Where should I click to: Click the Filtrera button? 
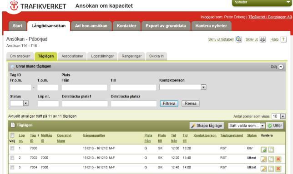click(x=169, y=103)
